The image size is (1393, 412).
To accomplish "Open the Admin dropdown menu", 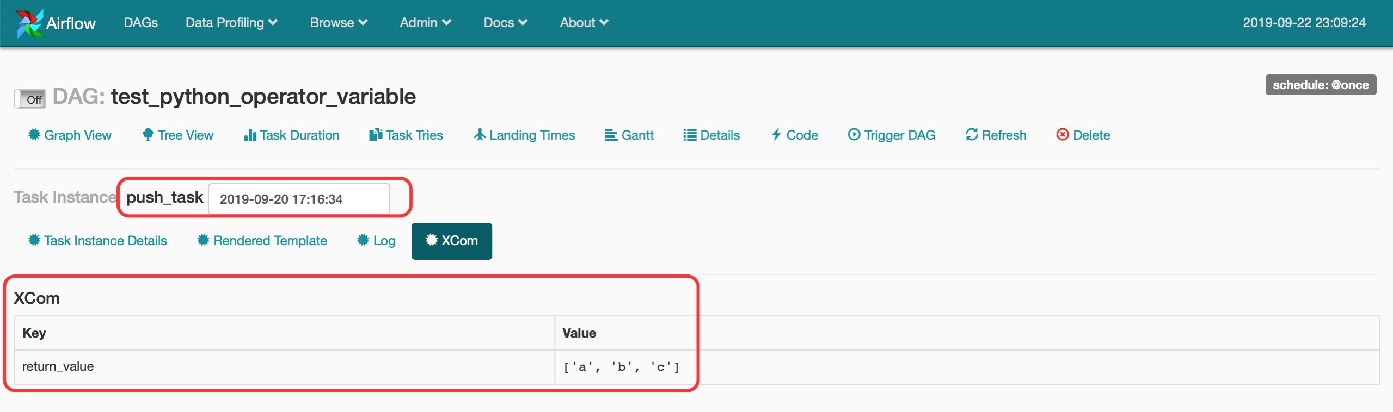I will [425, 23].
